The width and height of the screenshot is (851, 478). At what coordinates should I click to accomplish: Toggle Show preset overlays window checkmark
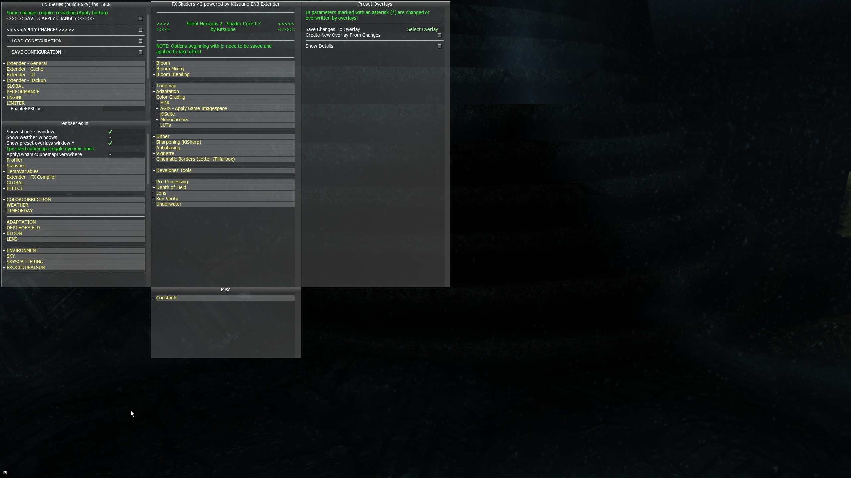(x=110, y=143)
